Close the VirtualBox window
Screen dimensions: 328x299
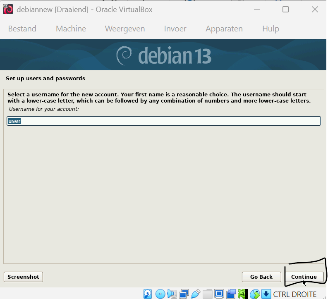tap(315, 10)
